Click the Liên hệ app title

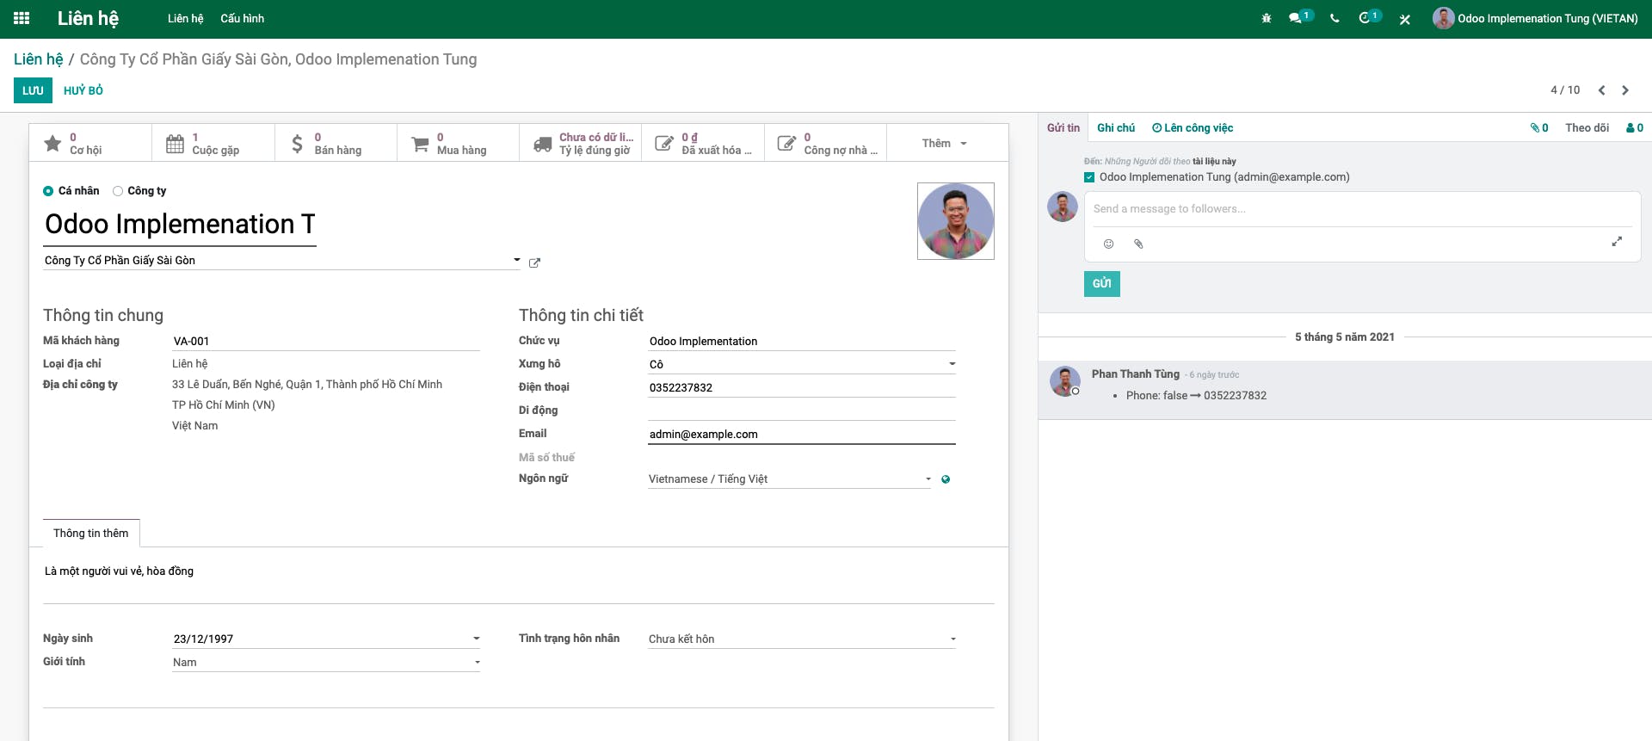coord(88,18)
